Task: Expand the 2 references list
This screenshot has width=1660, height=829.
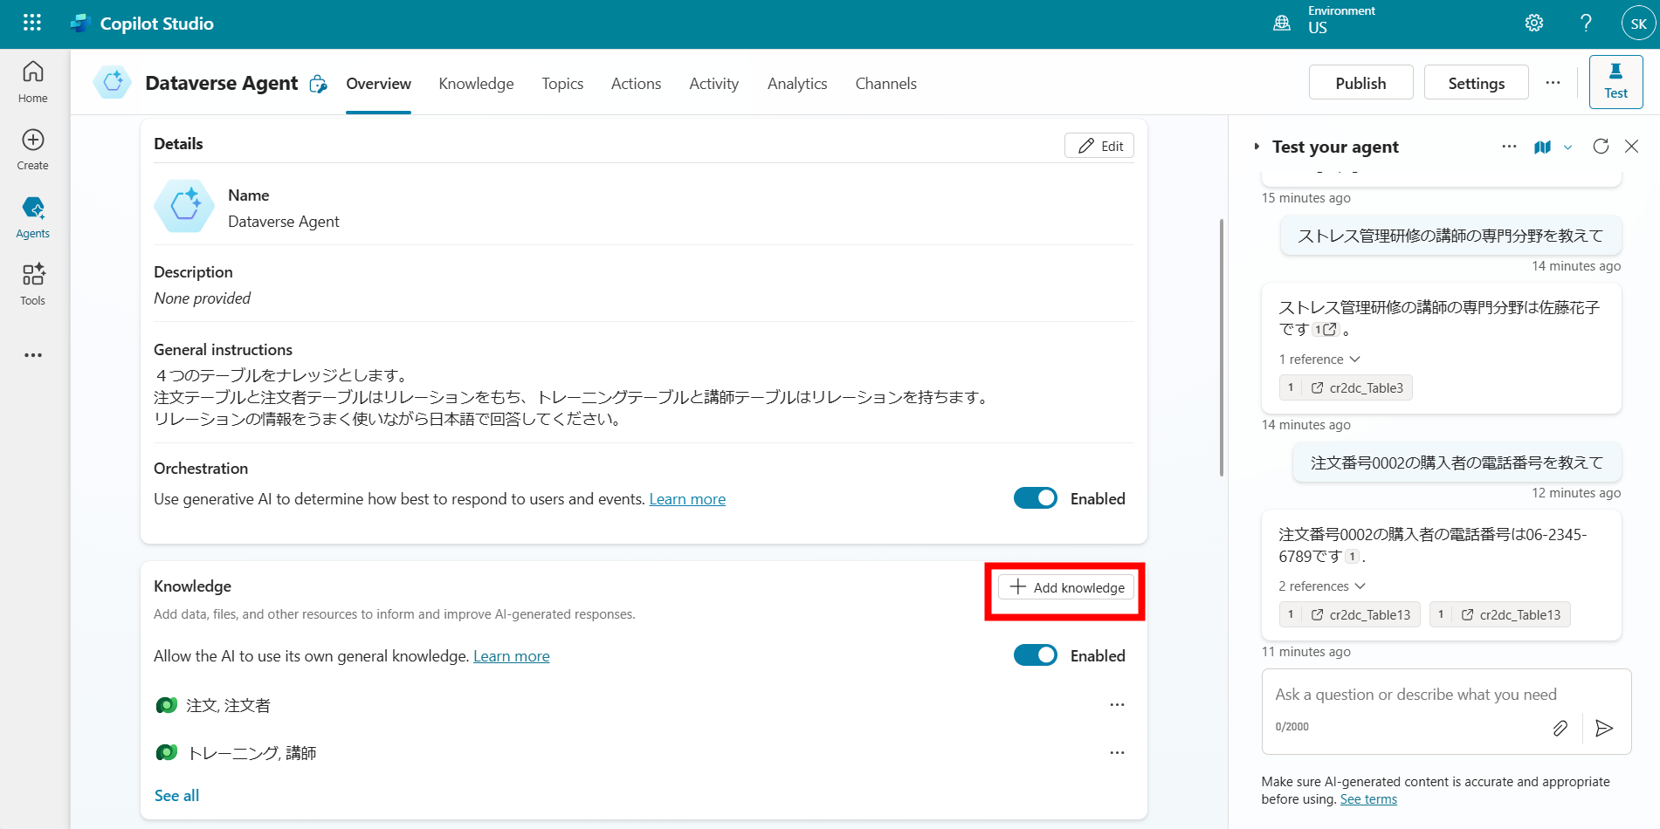Action: 1321,586
